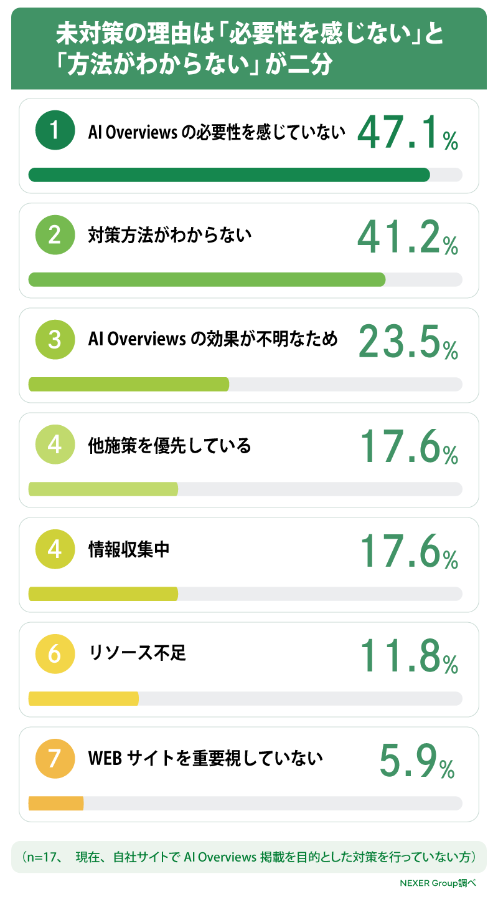The image size is (498, 904).
Task: Click the green rank 2 circle badge
Action: pos(55,236)
